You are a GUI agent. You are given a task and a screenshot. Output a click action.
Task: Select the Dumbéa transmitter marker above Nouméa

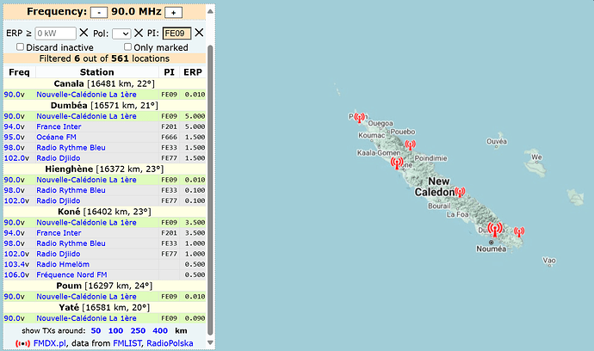[494, 229]
